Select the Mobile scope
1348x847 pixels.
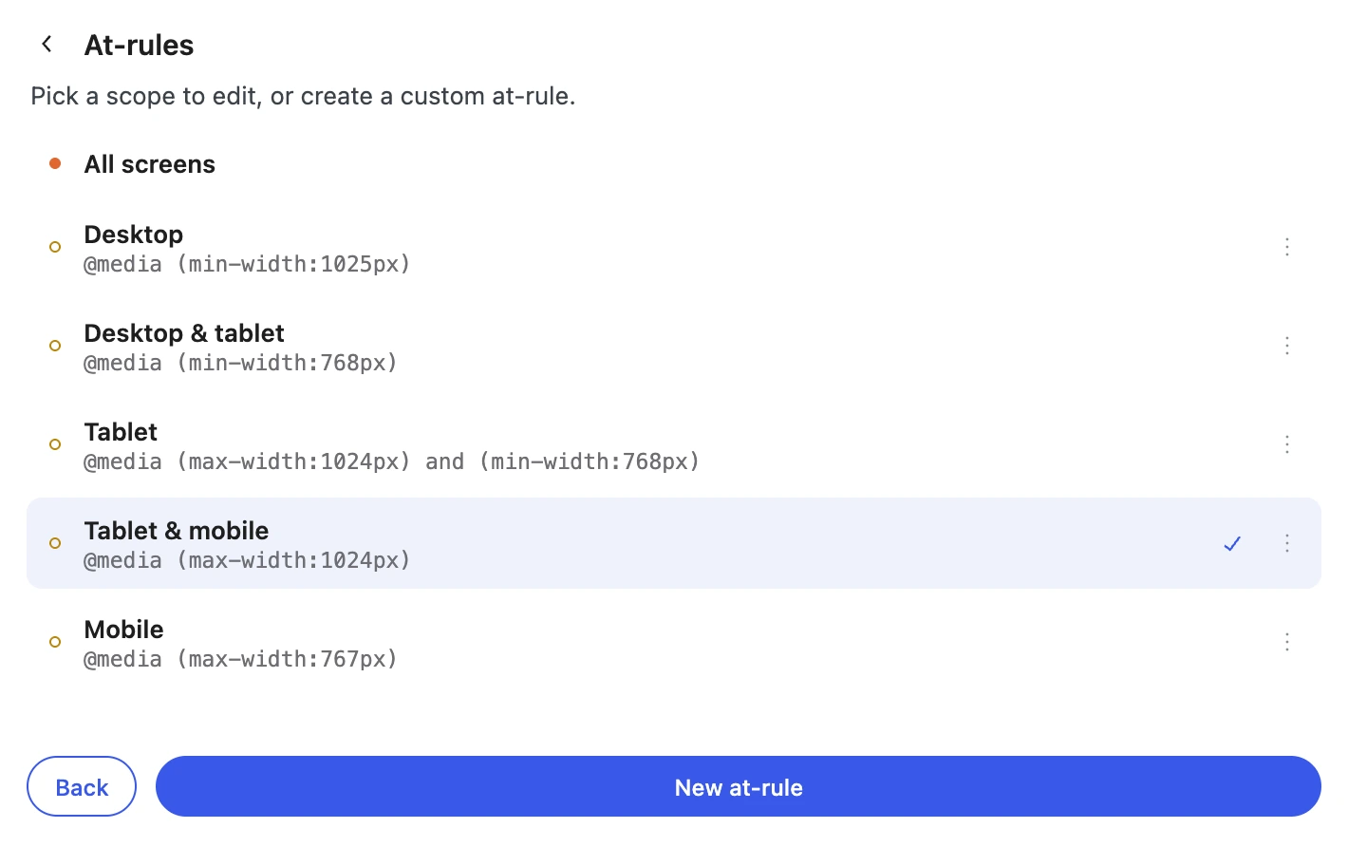tap(674, 642)
